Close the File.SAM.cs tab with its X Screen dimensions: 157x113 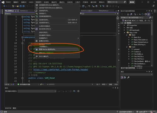point(18,11)
